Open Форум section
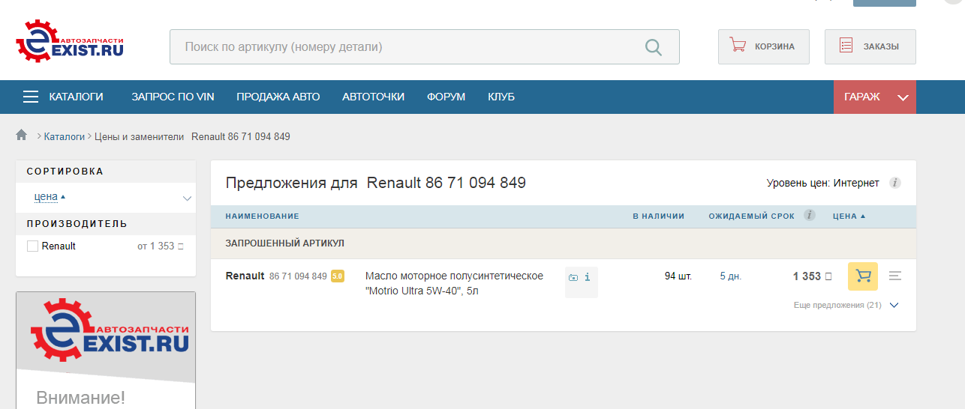The width and height of the screenshot is (965, 409). coord(446,97)
